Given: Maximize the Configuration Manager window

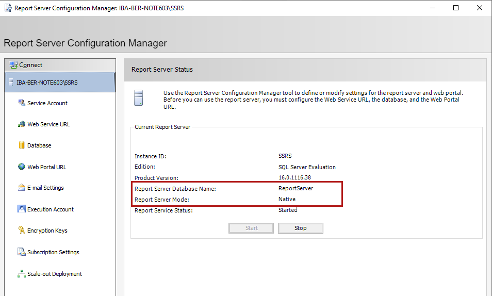Looking at the screenshot, I should click(x=456, y=8).
